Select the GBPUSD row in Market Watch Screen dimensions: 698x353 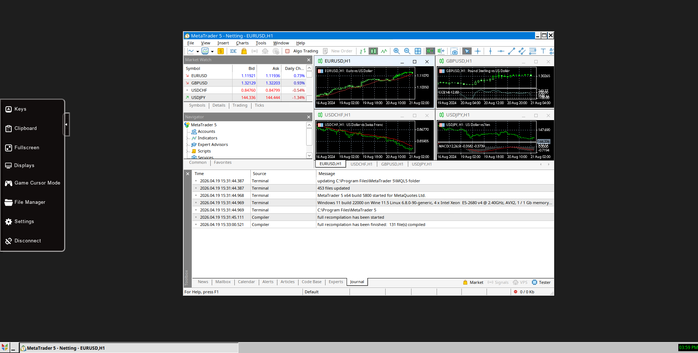coord(245,83)
